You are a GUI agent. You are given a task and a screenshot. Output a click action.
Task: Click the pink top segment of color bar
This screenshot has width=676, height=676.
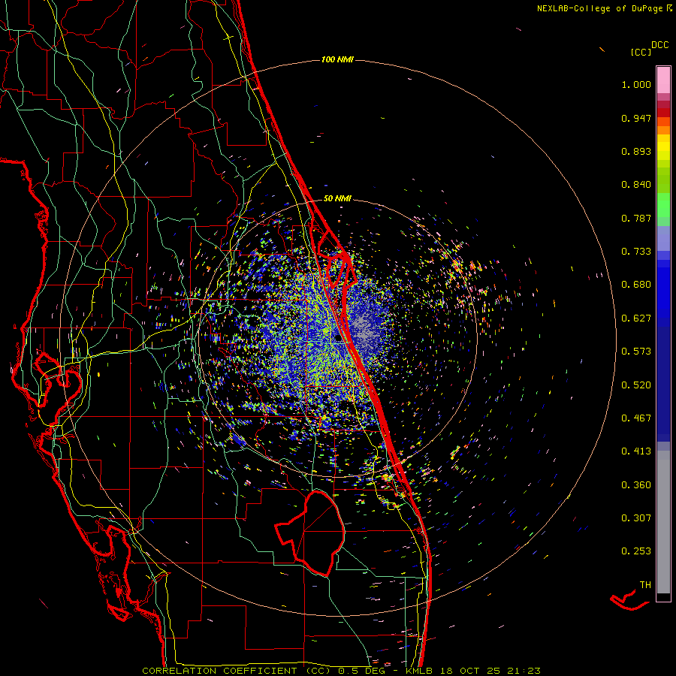663,80
